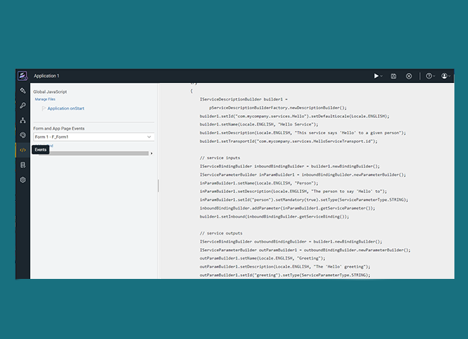The height and width of the screenshot is (339, 468).
Task: Open the user account menu
Action: 446,76
